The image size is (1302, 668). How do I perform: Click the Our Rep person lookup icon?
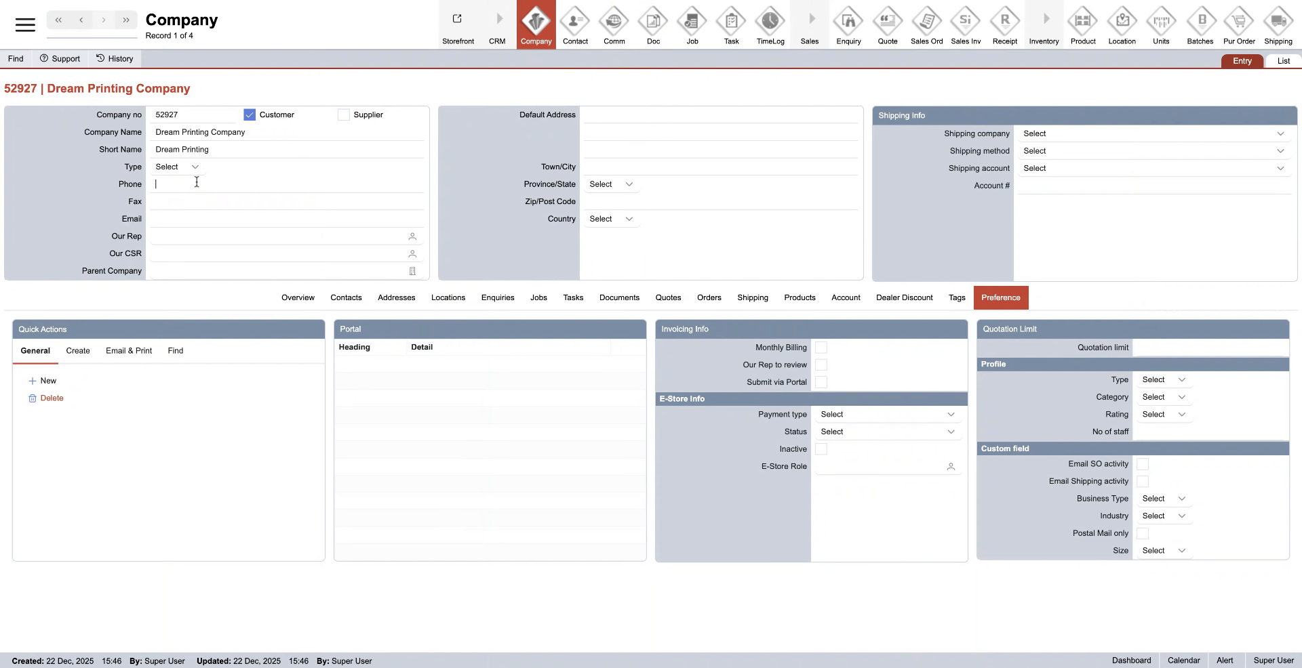[x=412, y=236]
